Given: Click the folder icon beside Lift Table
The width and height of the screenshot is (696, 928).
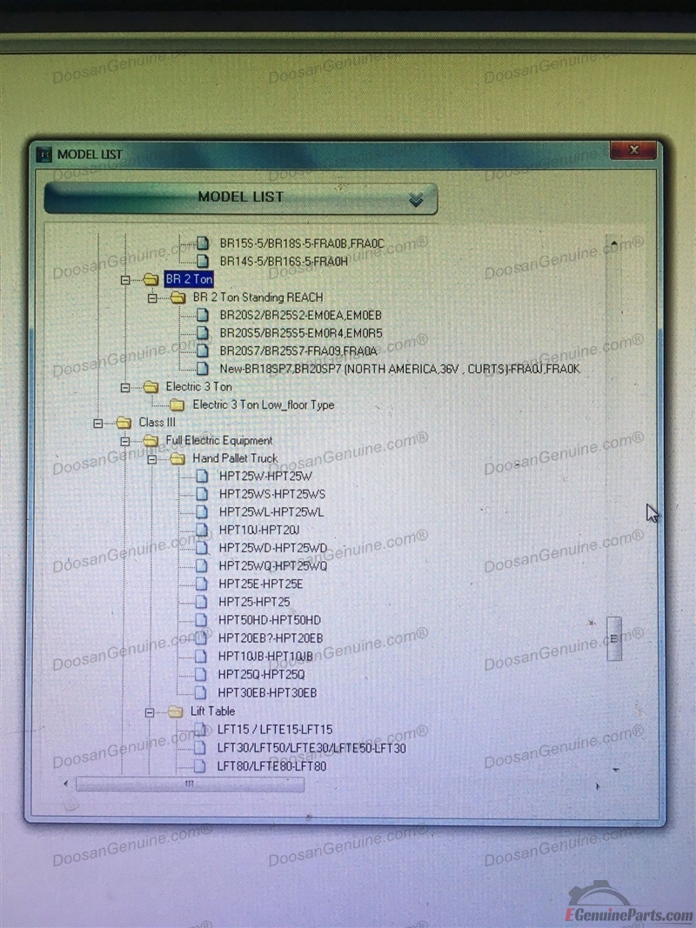Looking at the screenshot, I should (x=176, y=711).
